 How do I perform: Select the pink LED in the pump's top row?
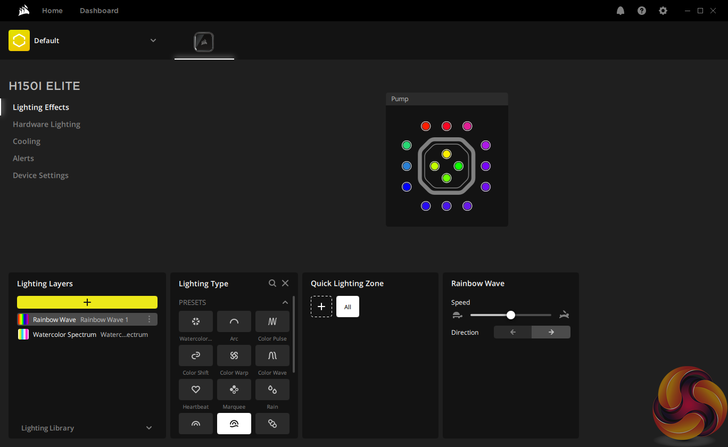pyautogui.click(x=467, y=126)
